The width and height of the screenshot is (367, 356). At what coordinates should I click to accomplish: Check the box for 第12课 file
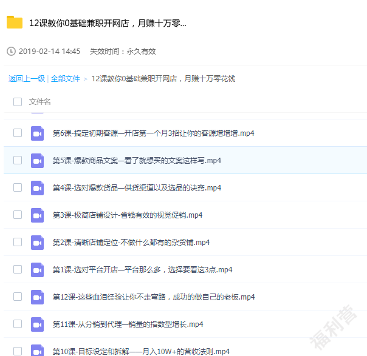pyautogui.click(x=18, y=297)
